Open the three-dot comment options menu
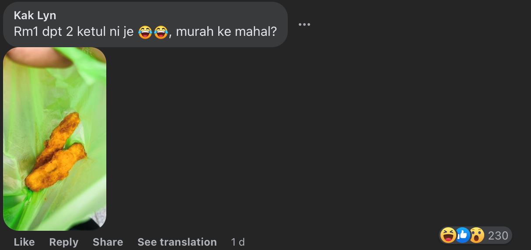The height and width of the screenshot is (250, 531). tap(304, 24)
